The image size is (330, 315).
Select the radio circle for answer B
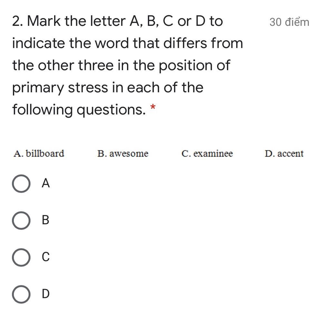point(21,221)
